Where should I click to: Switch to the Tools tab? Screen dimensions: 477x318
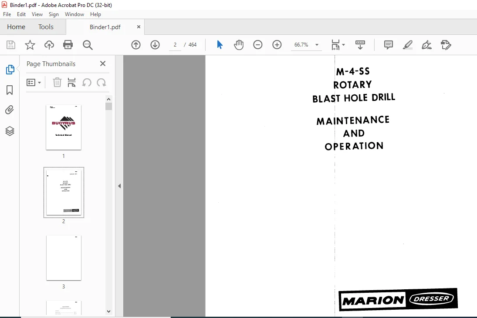pos(46,27)
